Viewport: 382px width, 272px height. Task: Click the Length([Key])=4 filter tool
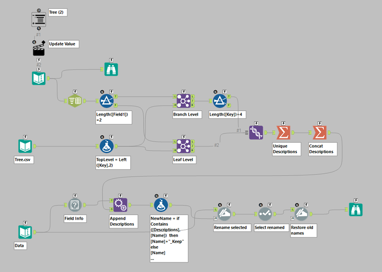click(x=220, y=101)
